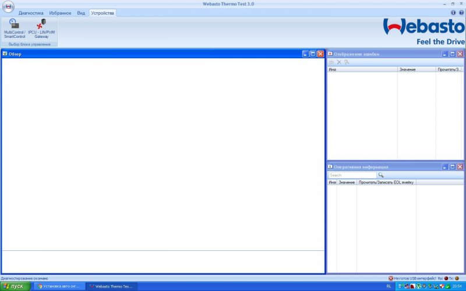
Task: Click Прочитать/Записать EOL ячейку column header
Action: click(x=386, y=182)
